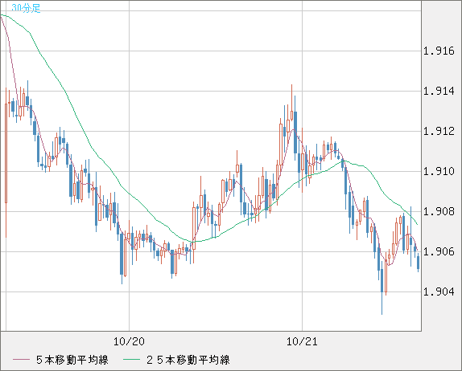The width and height of the screenshot is (462, 371).
Task: Click the green 25-period legend line sample
Action: click(131, 360)
